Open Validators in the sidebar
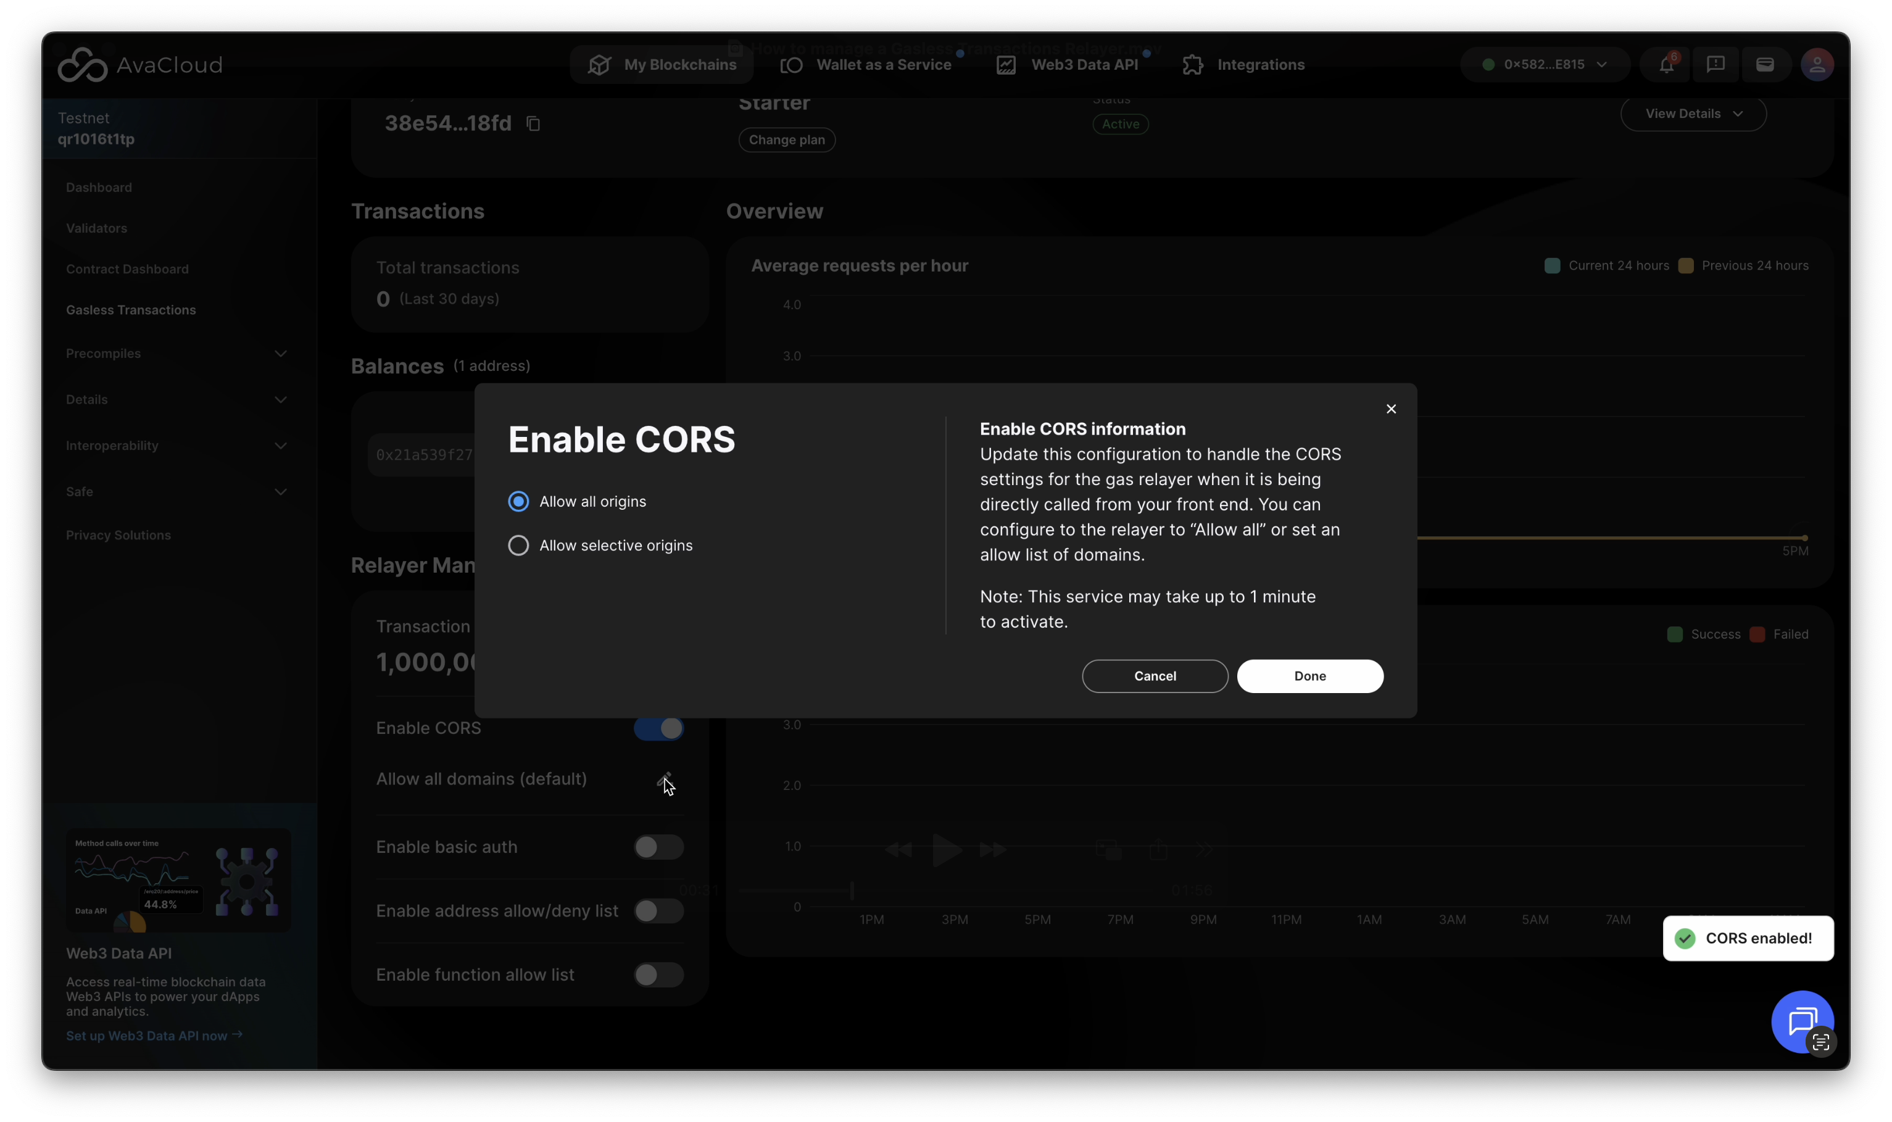This screenshot has height=1122, width=1892. 97,228
